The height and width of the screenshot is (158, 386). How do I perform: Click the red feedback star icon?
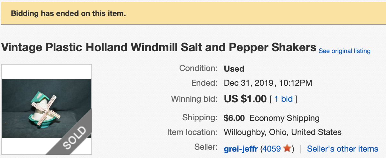(287, 148)
